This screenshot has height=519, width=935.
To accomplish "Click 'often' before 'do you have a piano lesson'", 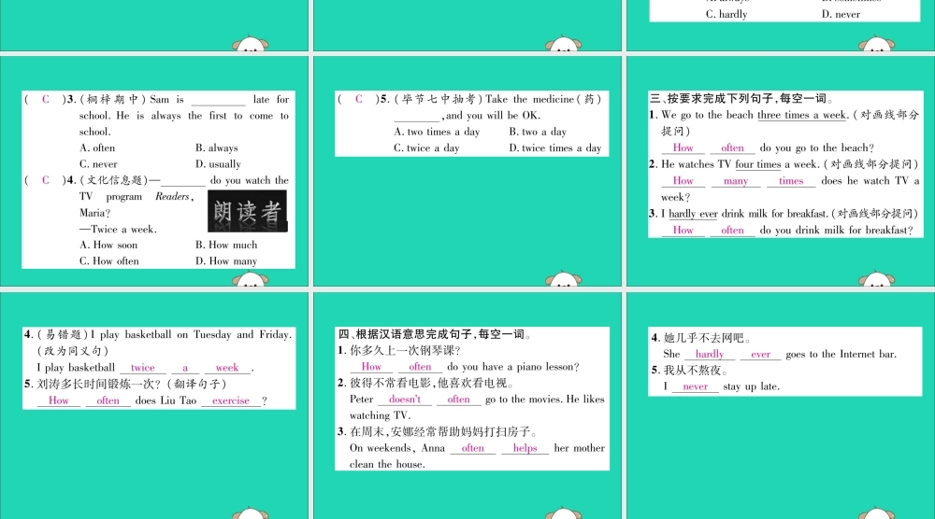I will click(420, 367).
